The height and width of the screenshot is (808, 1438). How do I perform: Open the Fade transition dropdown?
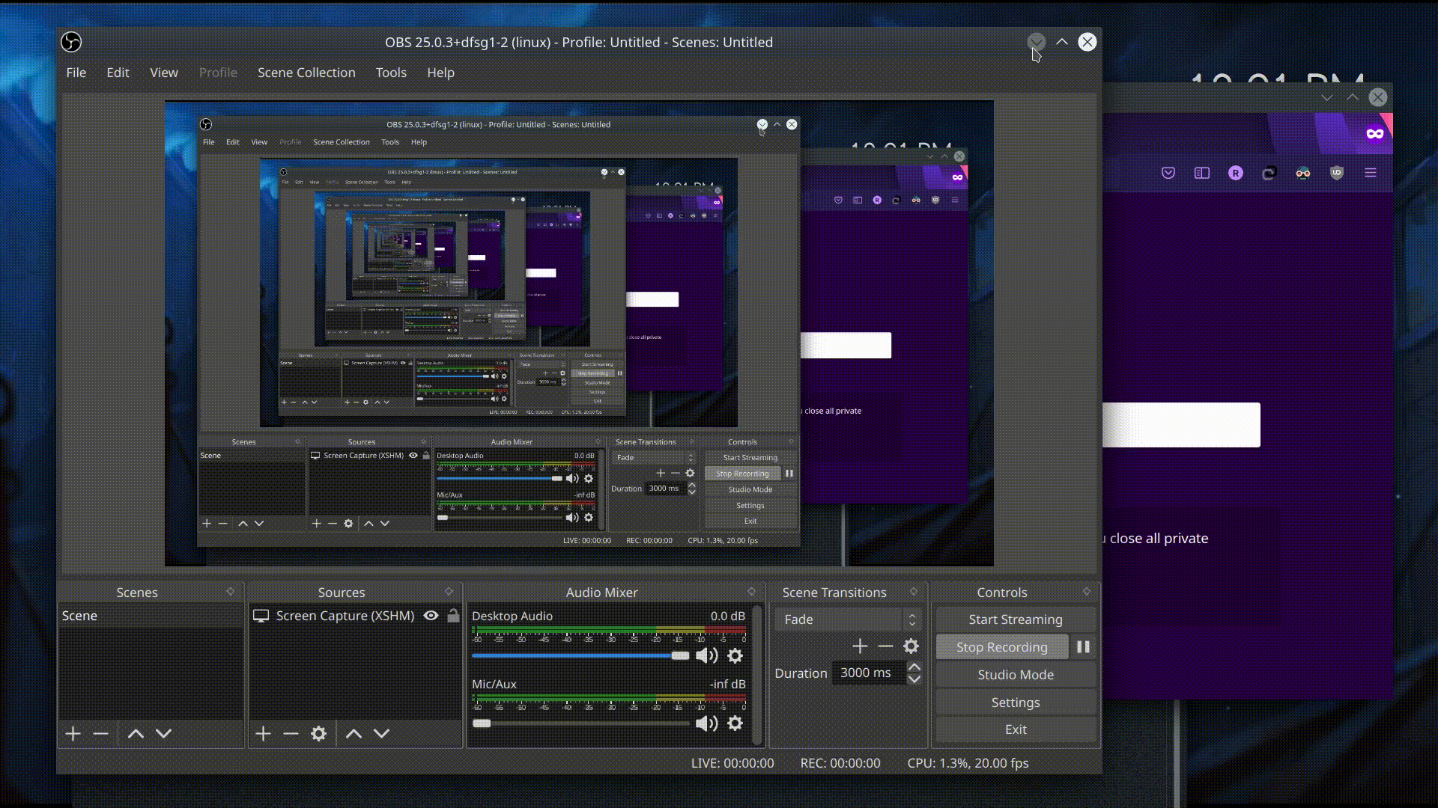pyautogui.click(x=848, y=619)
